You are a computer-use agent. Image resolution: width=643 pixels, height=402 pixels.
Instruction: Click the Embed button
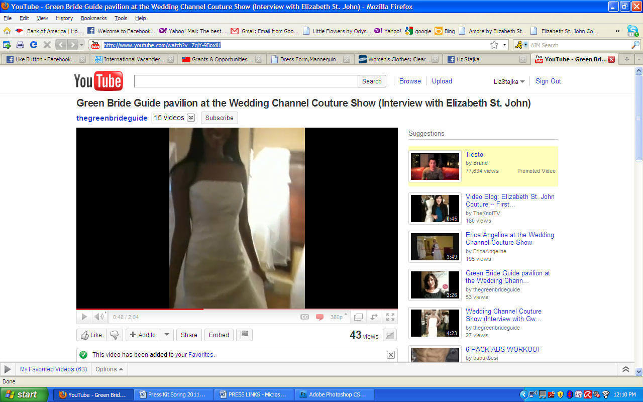pos(219,335)
